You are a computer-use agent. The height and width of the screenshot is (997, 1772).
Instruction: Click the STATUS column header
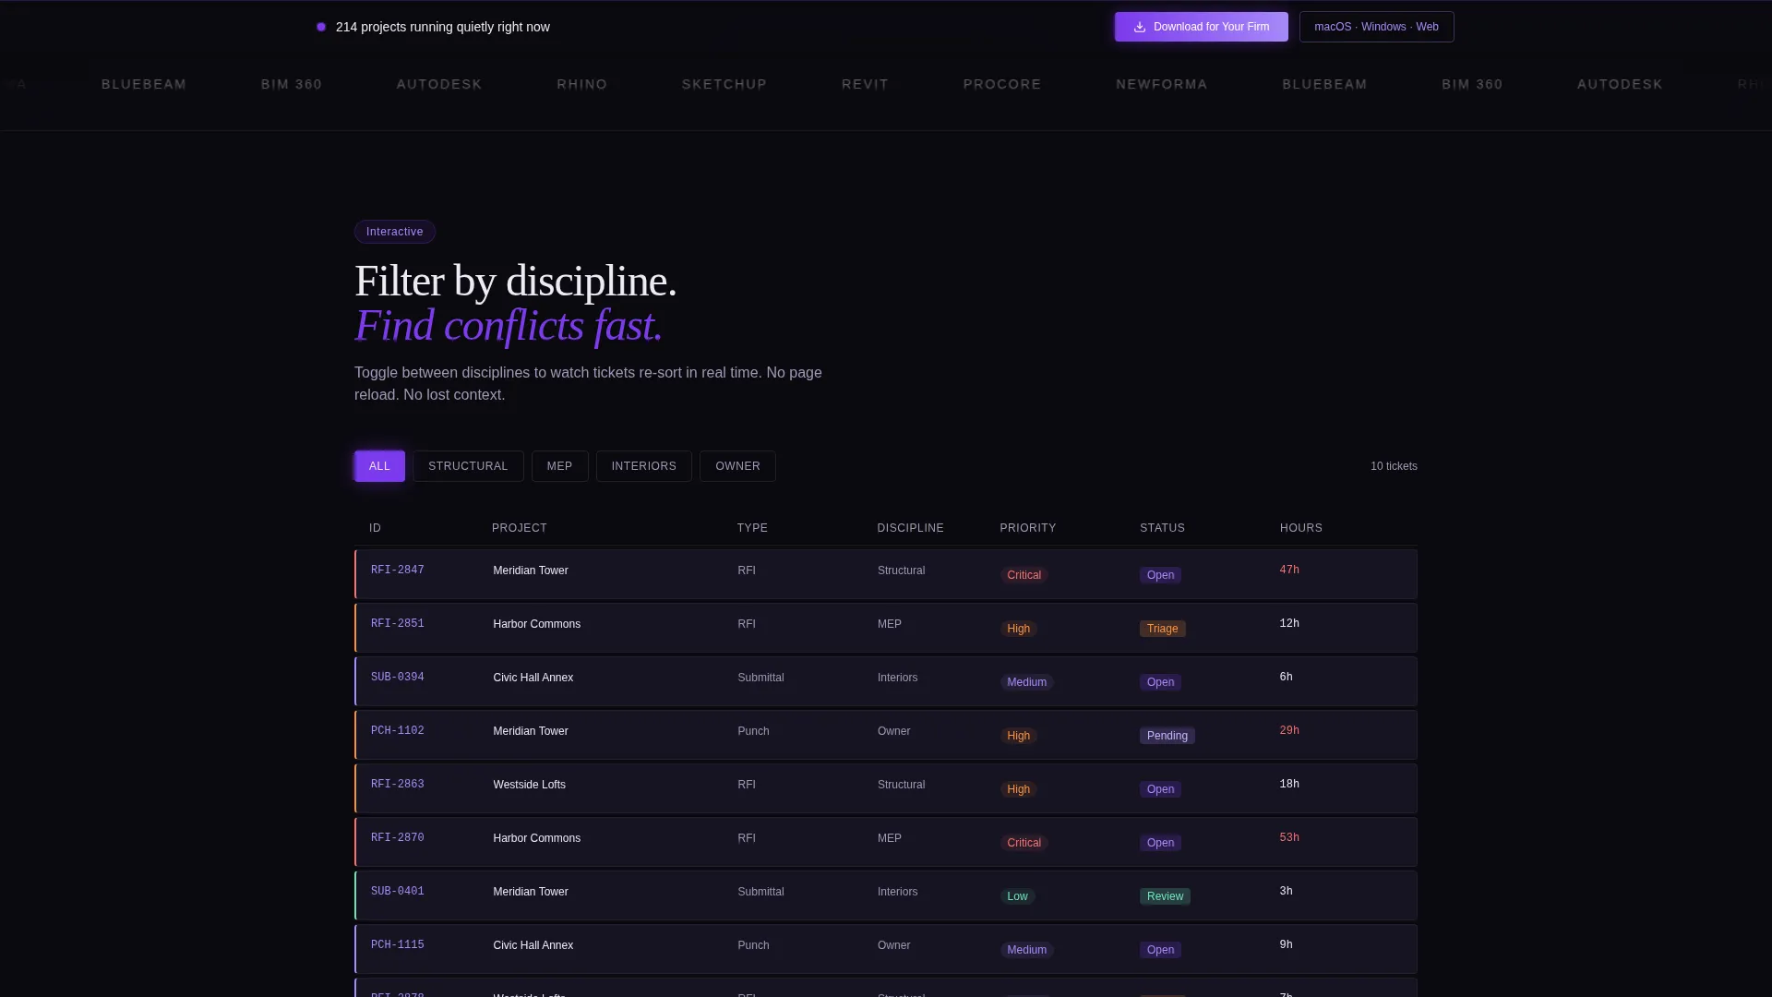(x=1162, y=528)
